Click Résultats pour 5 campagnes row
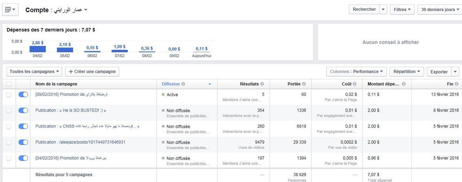This screenshot has height=182, width=462. [64, 174]
